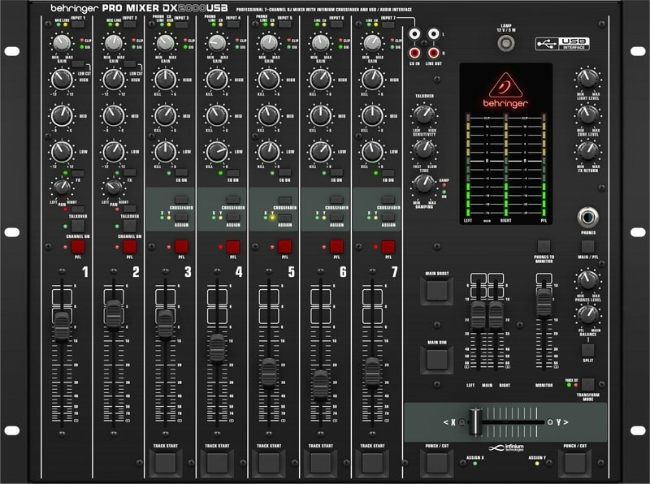Toggle the Input 3 source selector button
The image size is (650, 484).
(181, 24)
